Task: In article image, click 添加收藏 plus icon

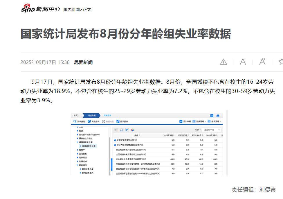Action: 181,121
